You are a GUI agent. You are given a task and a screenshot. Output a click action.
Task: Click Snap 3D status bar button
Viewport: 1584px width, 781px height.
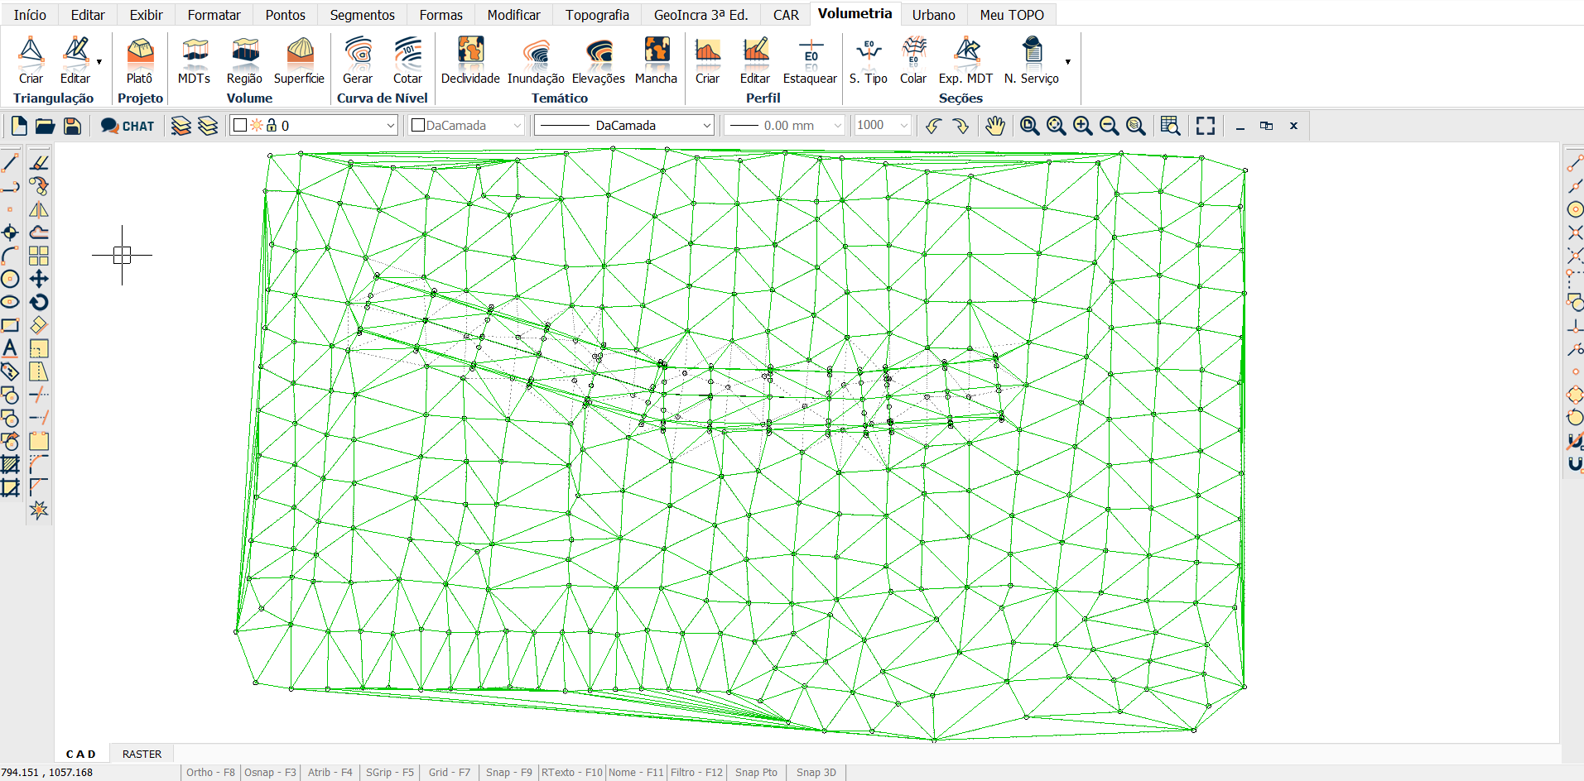[816, 772]
